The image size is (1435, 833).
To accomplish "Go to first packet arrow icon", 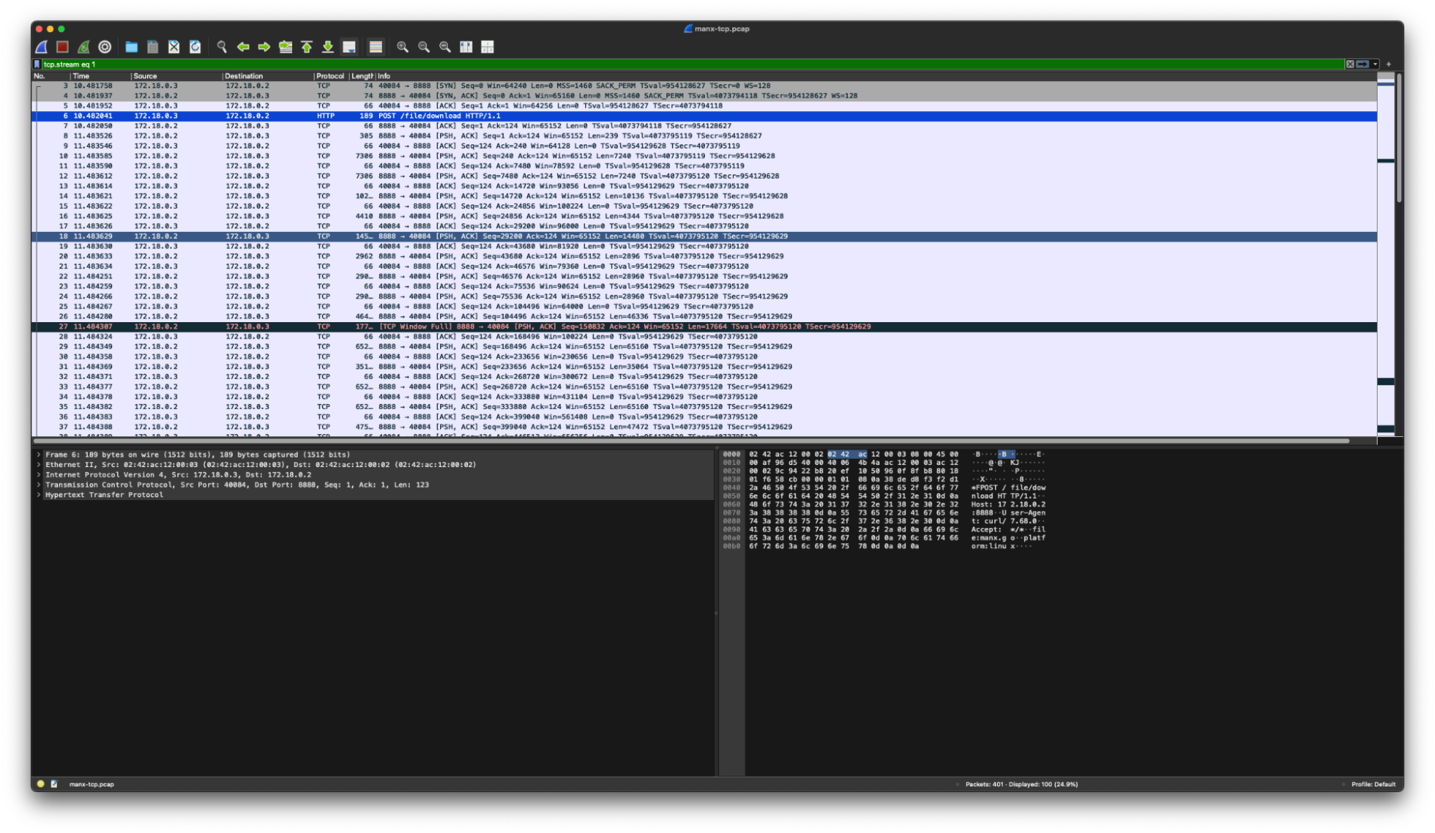I will [307, 47].
